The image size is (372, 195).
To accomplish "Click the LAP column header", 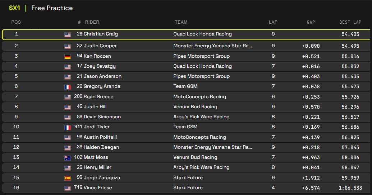I will (273, 22).
